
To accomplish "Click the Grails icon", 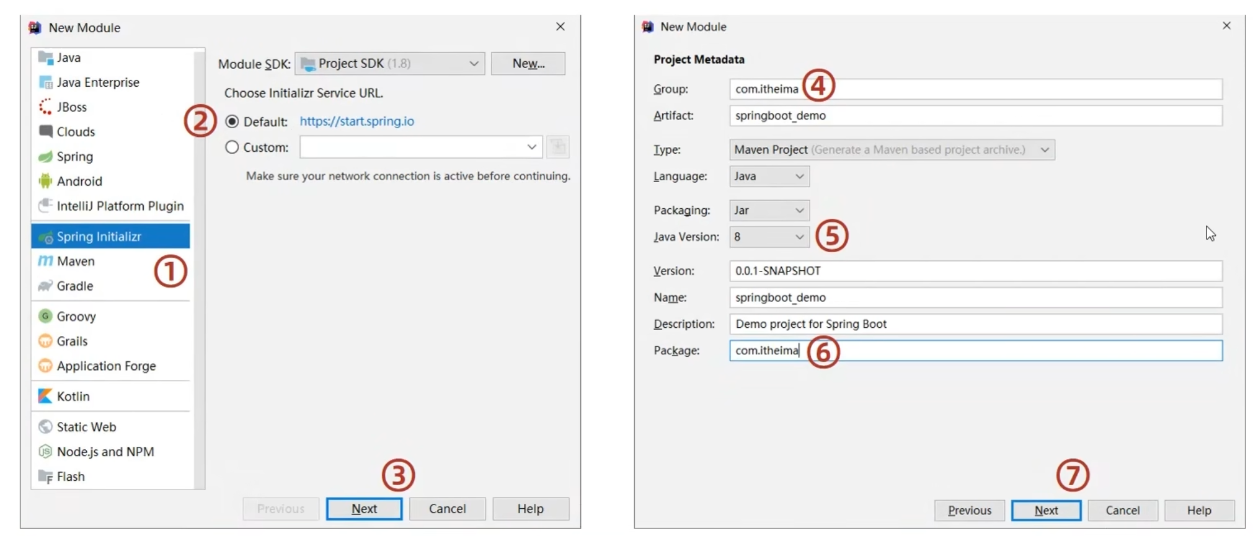I will tap(45, 341).
